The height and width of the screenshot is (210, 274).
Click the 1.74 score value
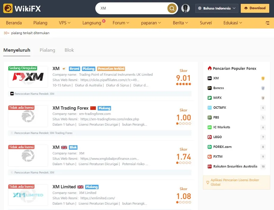click(x=183, y=157)
